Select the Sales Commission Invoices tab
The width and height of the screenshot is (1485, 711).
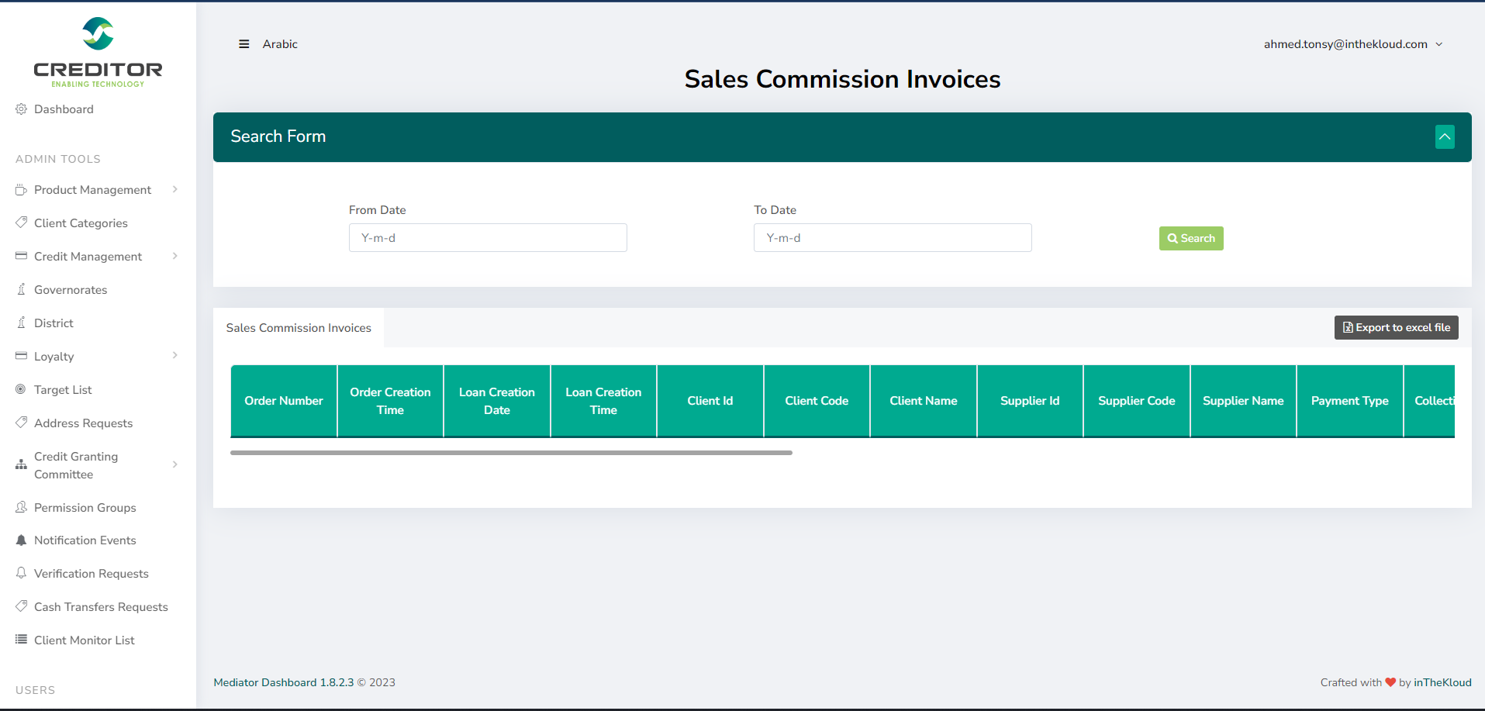point(299,328)
